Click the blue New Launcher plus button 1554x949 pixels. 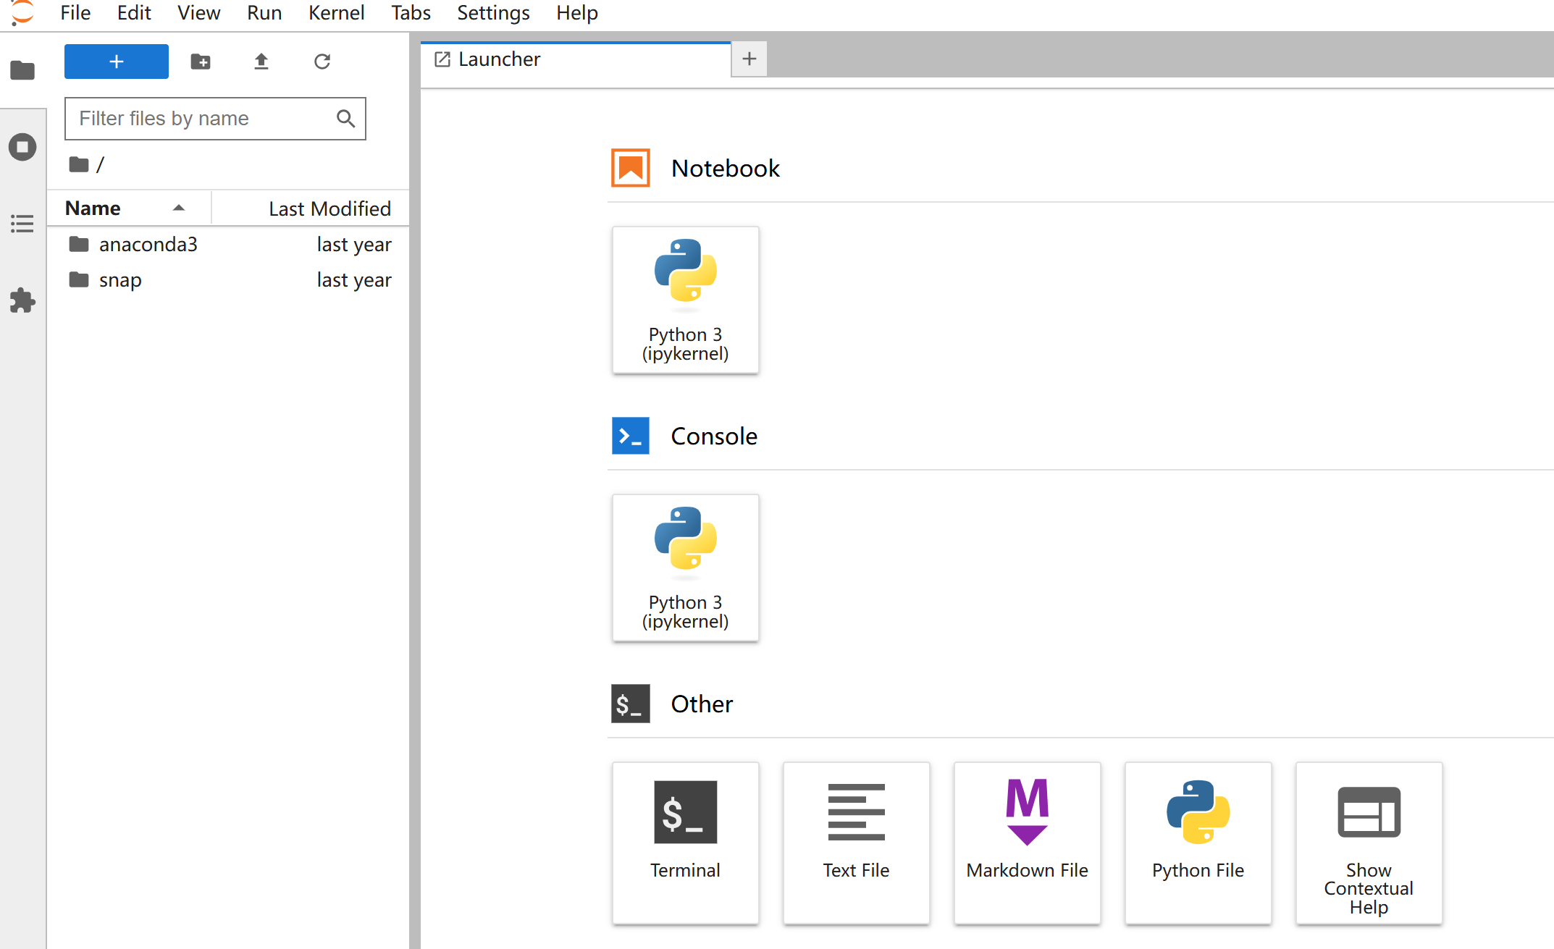117,62
